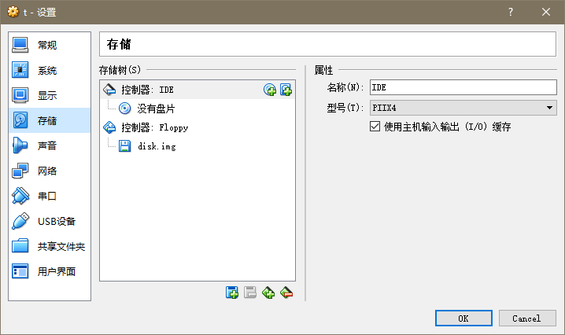This screenshot has width=565, height=335.
Task: Click the 名称 input field containing IDE
Action: [x=463, y=87]
